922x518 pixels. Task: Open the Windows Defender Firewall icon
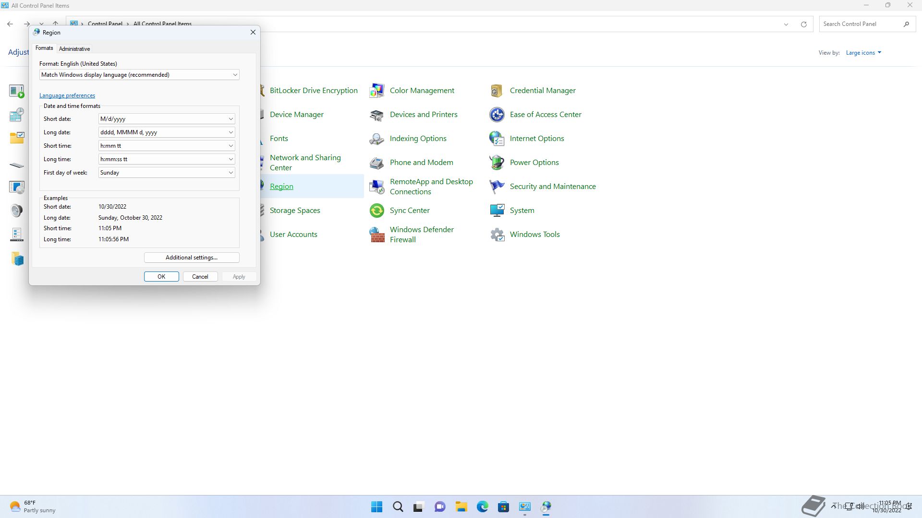[377, 235]
